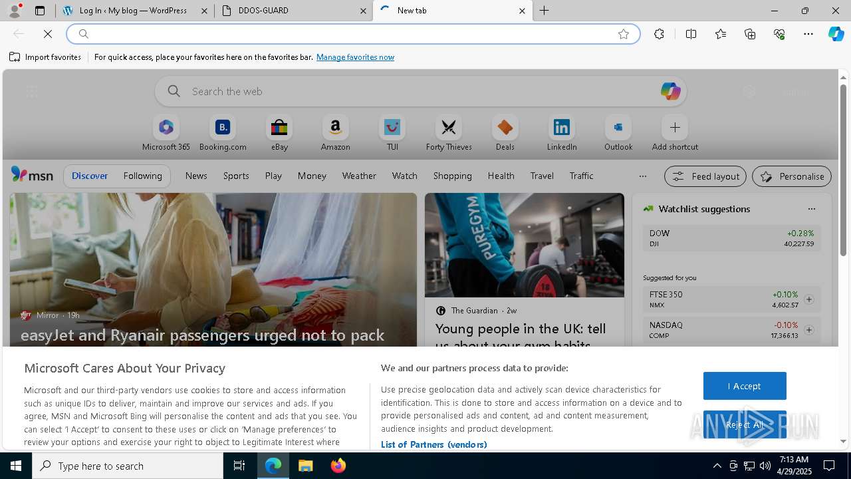The image size is (851, 479).
Task: Open Settings and more ellipsis
Action: click(808, 34)
